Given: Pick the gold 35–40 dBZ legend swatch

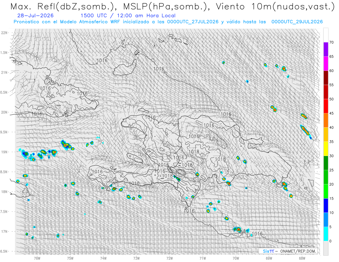Looking at the screenshot, I should 326,135.
